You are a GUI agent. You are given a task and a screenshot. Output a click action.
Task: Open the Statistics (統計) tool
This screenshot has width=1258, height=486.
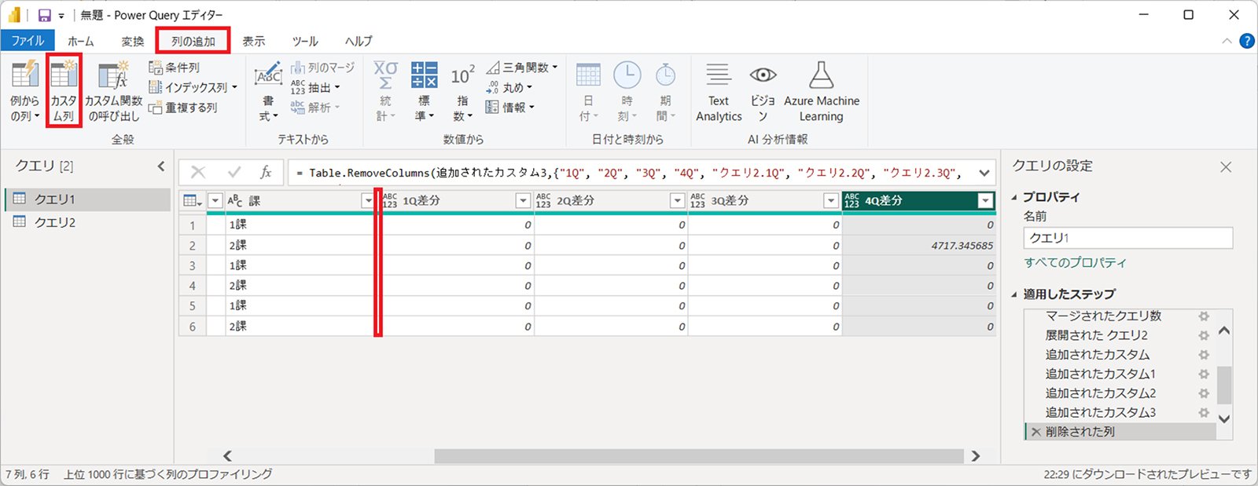click(x=385, y=90)
